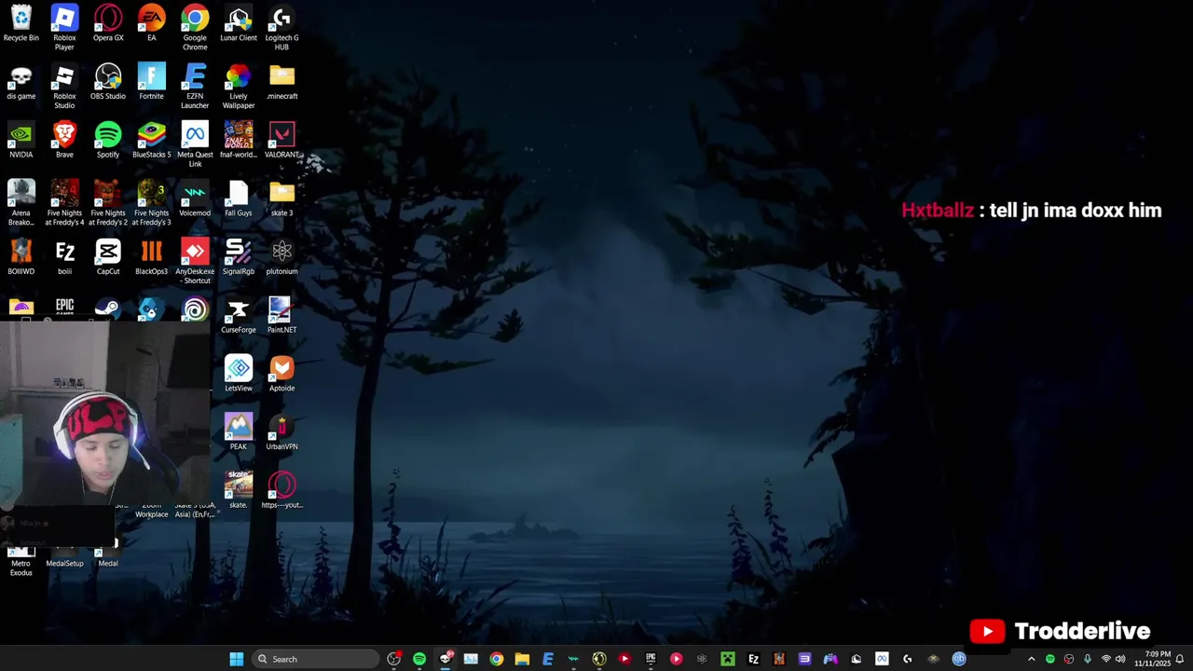Screen dimensions: 1193x671
Task: Open the Steam desktop icon
Action: click(108, 308)
